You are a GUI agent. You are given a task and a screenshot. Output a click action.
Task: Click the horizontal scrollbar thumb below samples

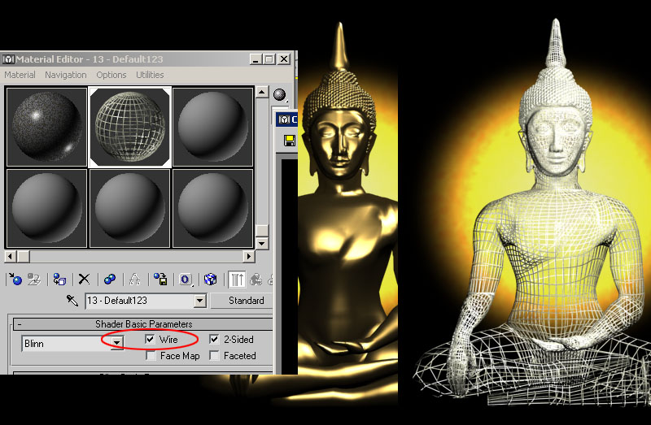(24, 256)
